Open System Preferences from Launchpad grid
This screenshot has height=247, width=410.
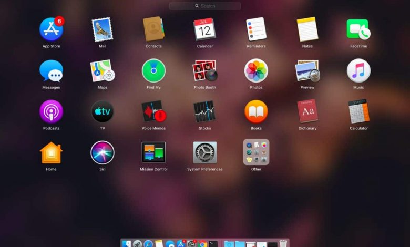click(205, 152)
